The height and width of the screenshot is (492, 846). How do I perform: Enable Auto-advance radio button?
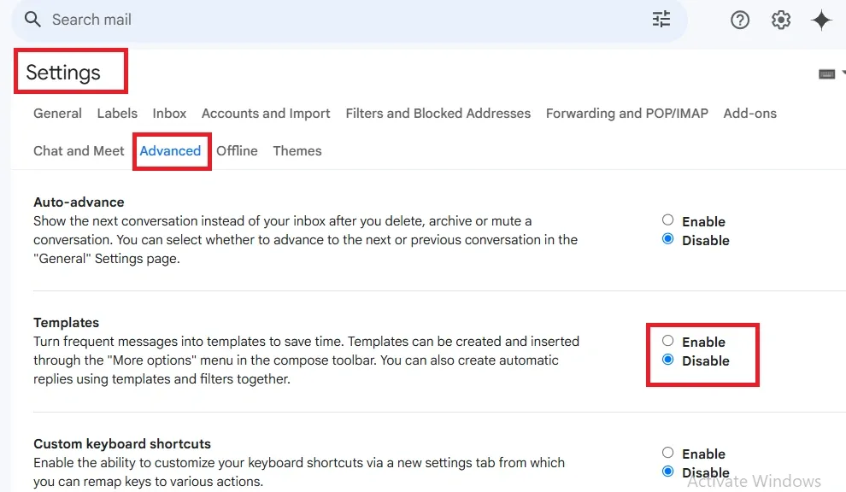point(668,220)
